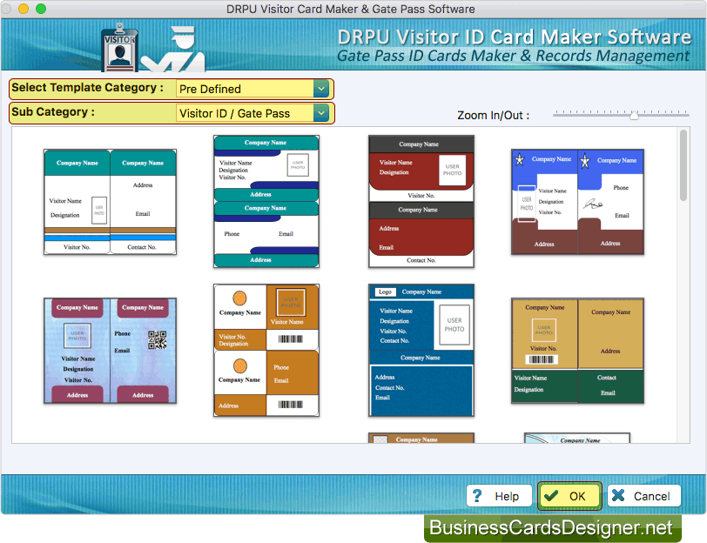Select the teal and orange-striped visitor card template

tap(110, 202)
